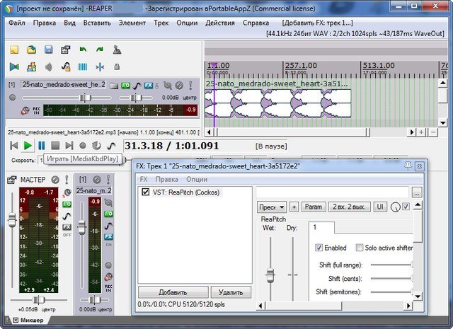
Task: Disable the Enabled checkbox in ReaPitch
Action: 319,248
